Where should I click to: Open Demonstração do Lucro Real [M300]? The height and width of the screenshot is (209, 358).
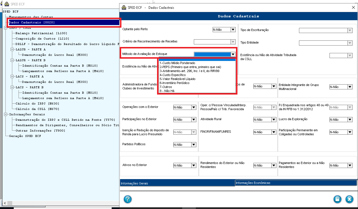point(55,55)
